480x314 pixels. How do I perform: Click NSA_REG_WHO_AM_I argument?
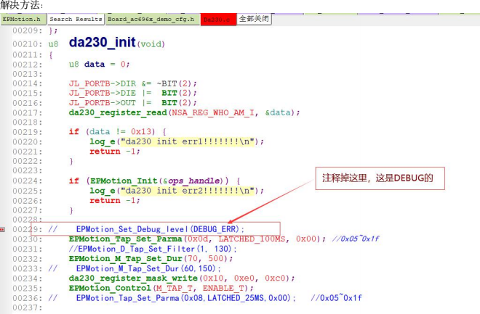pos(213,112)
